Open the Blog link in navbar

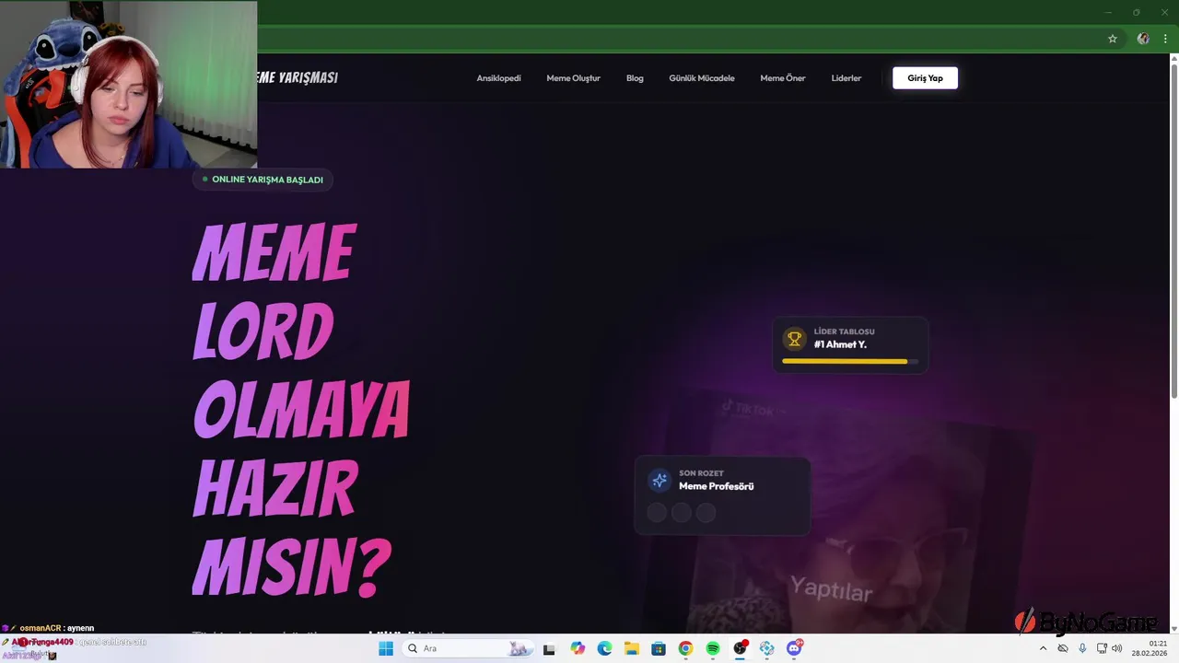click(635, 78)
